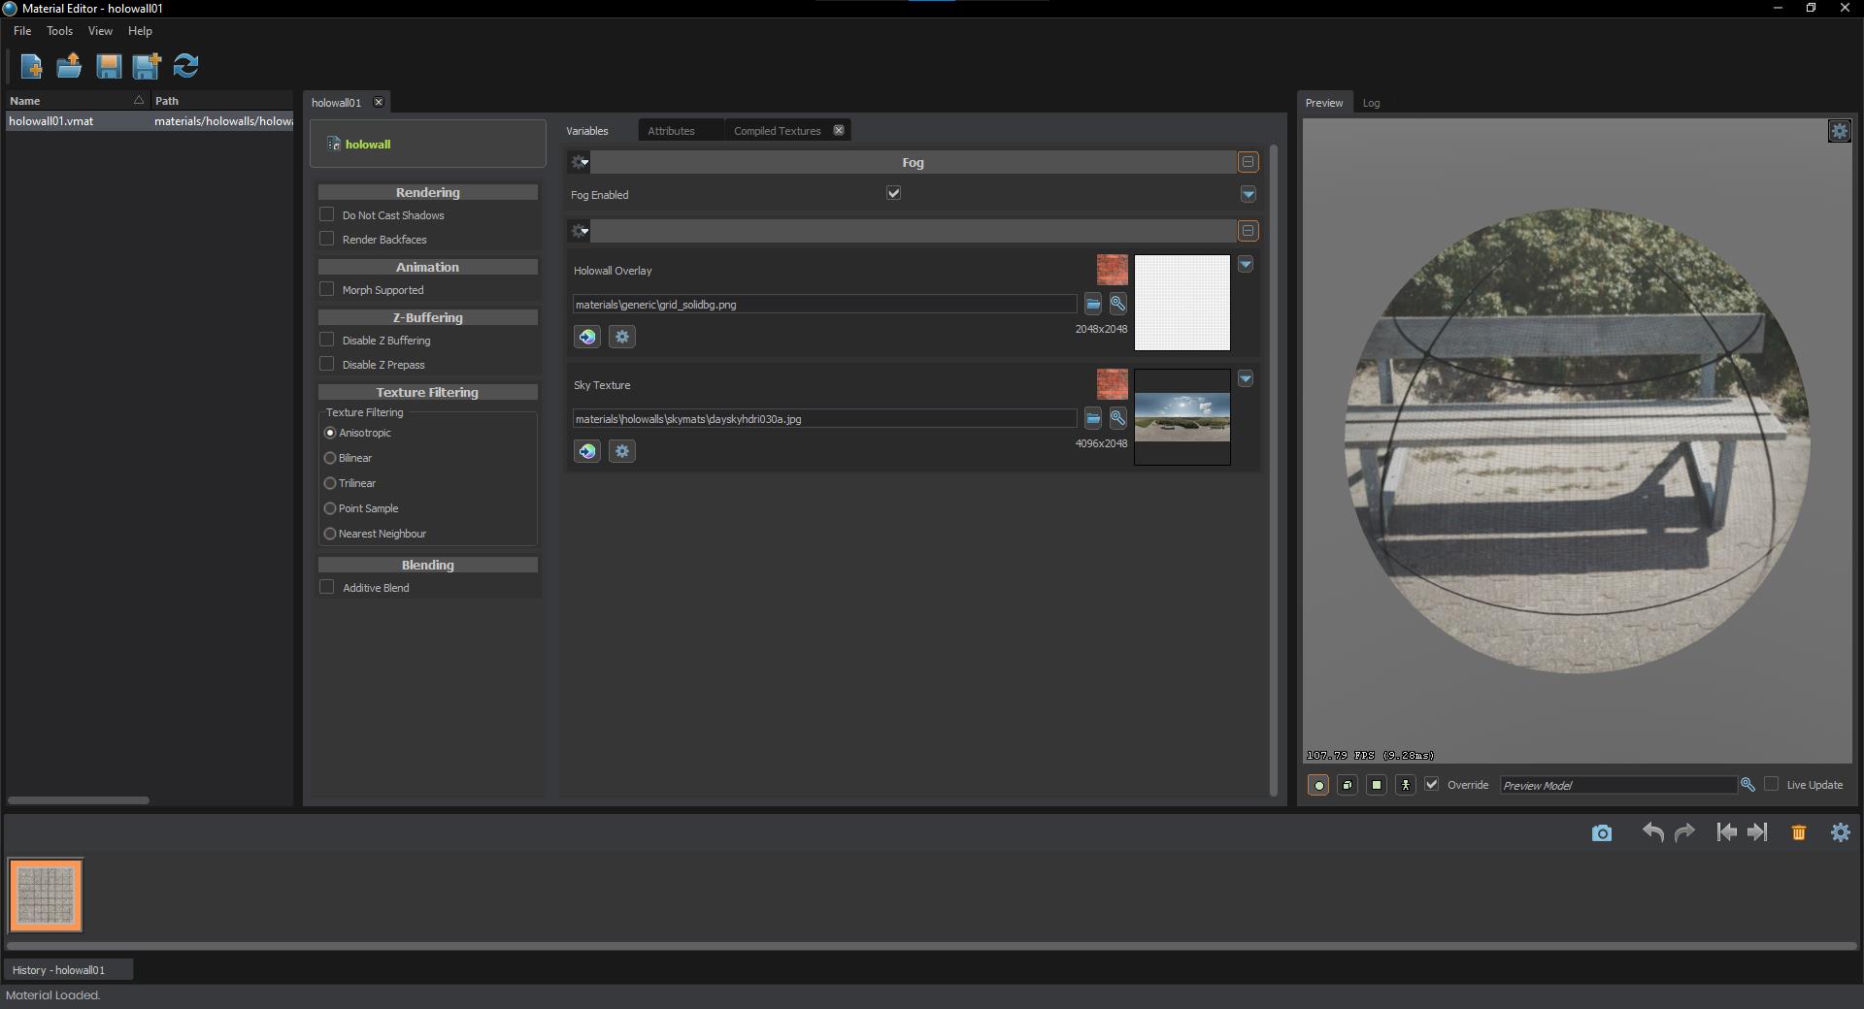Enable Do Not Cast Shadows checkbox

[x=327, y=214]
